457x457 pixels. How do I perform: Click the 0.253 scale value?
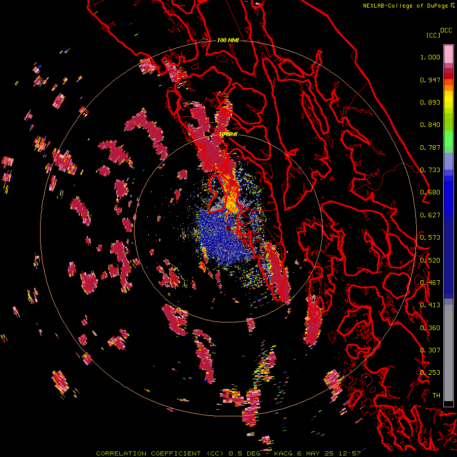tap(430, 373)
